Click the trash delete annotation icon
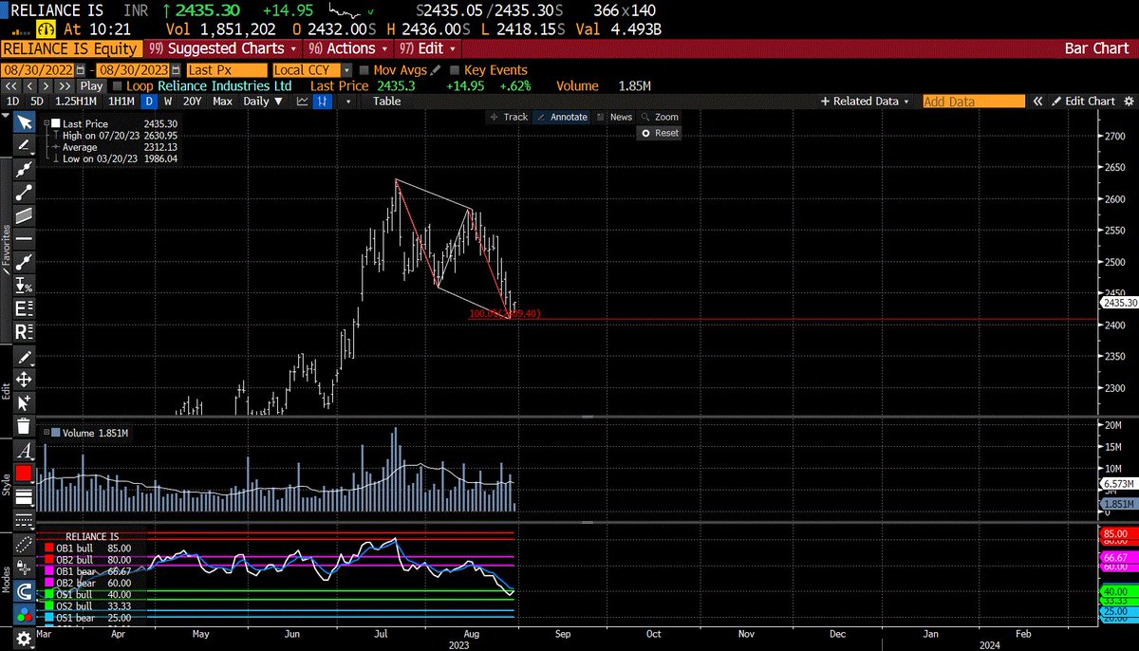The width and height of the screenshot is (1139, 651). 25,426
